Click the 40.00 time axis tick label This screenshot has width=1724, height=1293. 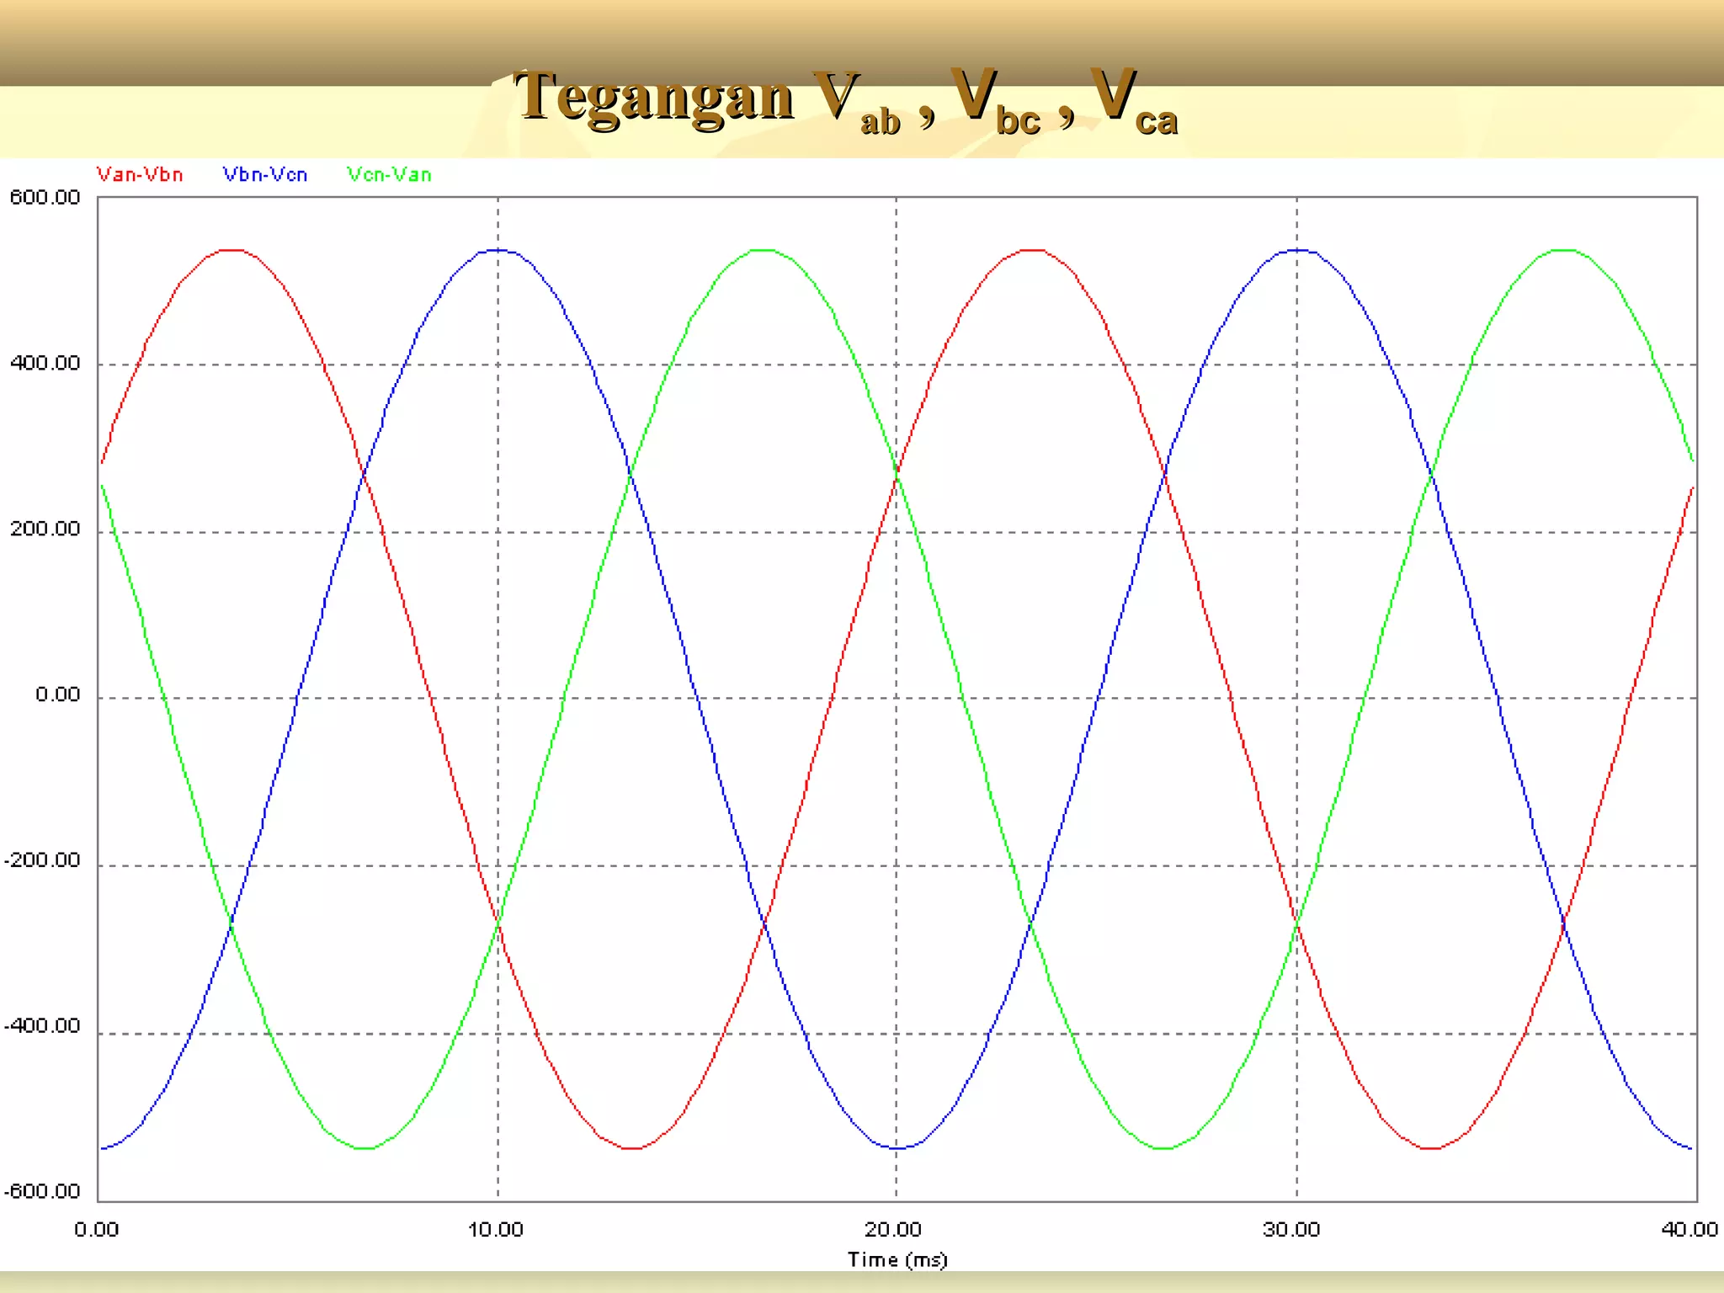pos(1689,1230)
